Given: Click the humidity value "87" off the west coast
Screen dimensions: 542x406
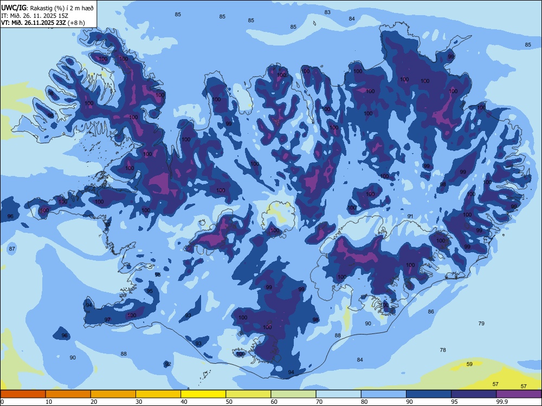Looking at the screenshot, I should 12,249.
